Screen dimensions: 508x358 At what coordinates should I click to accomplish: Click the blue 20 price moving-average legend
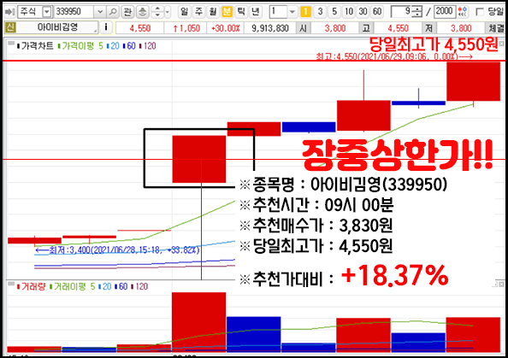(x=113, y=46)
